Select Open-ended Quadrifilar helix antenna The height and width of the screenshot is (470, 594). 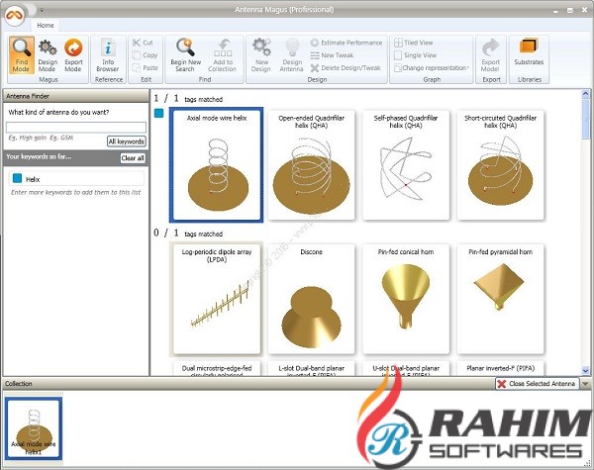(311, 164)
